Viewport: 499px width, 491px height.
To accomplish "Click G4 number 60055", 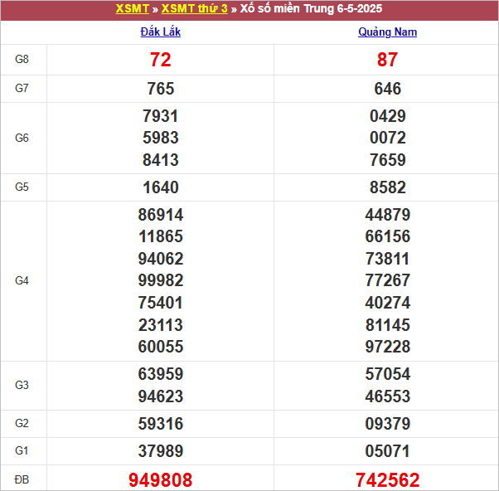I will pos(161,347).
